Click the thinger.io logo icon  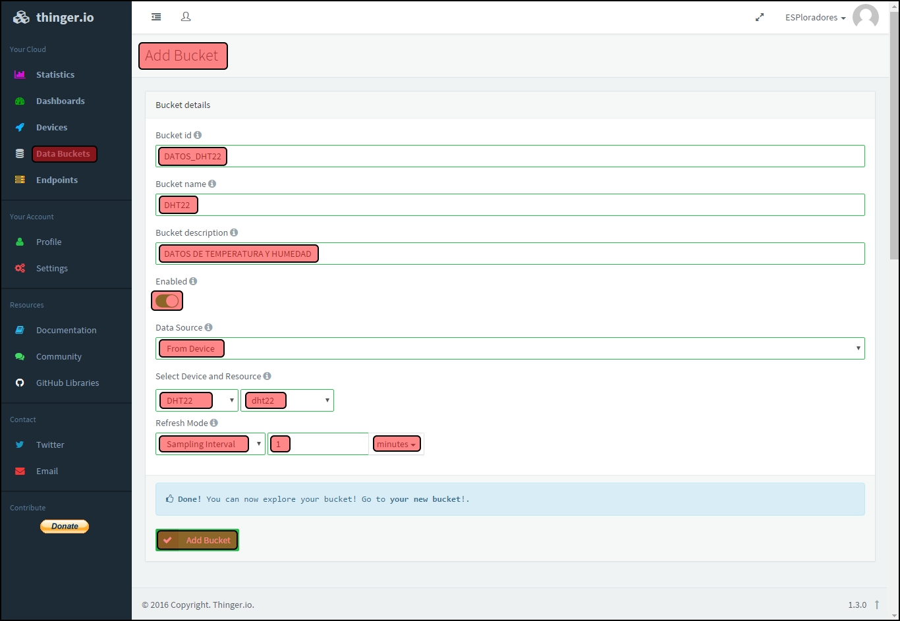pyautogui.click(x=22, y=18)
